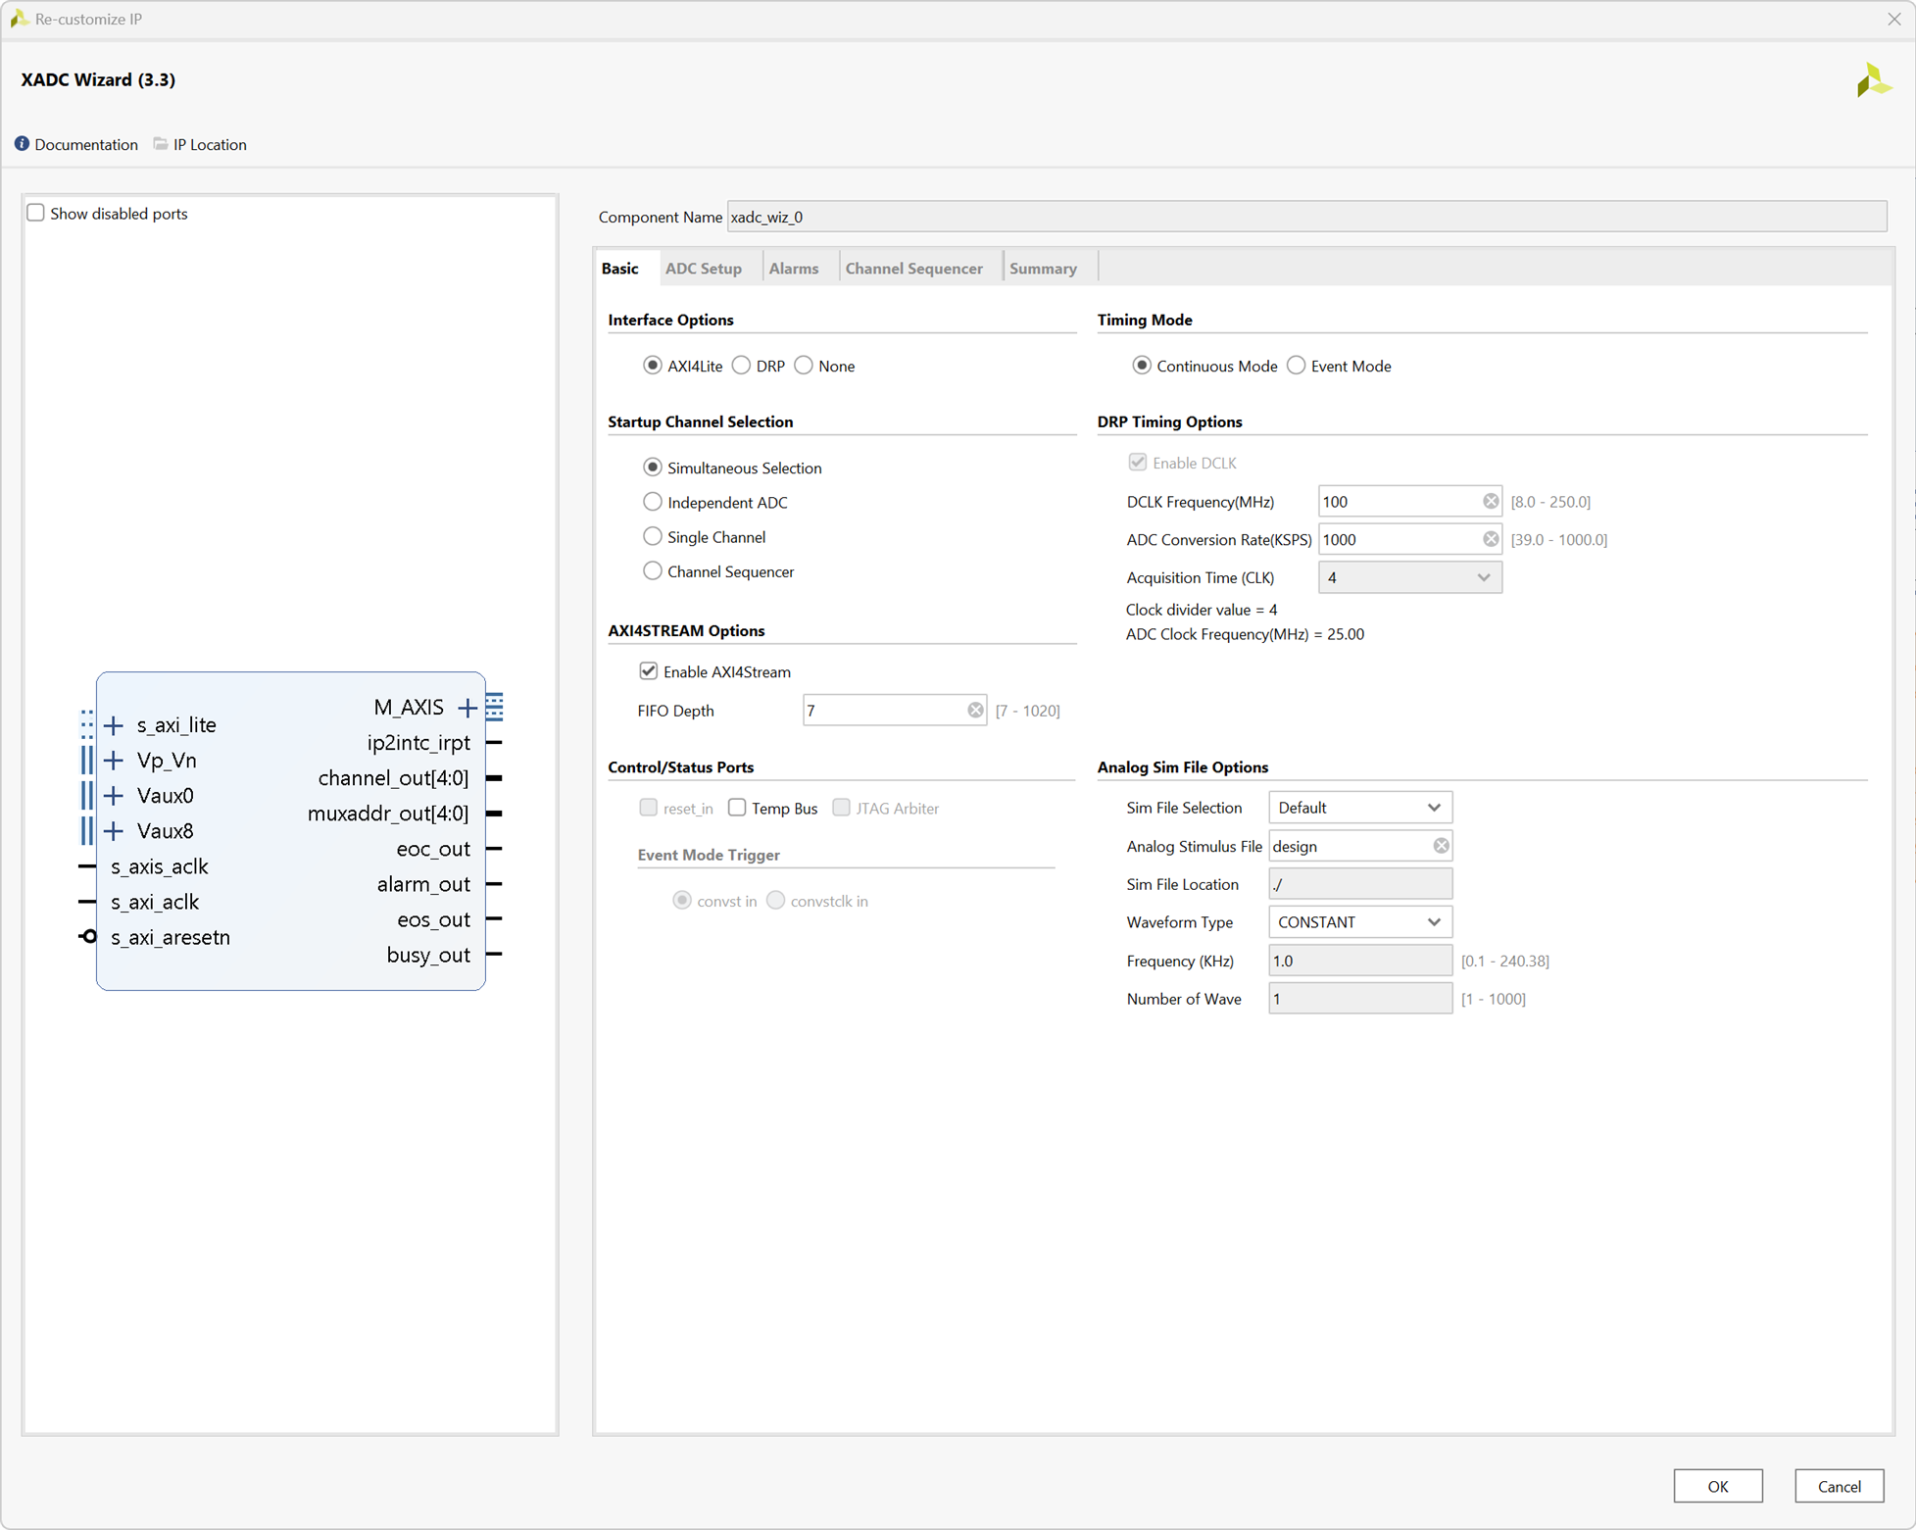
Task: Clear the ADC Conversion Rate field with its X icon
Action: point(1491,540)
